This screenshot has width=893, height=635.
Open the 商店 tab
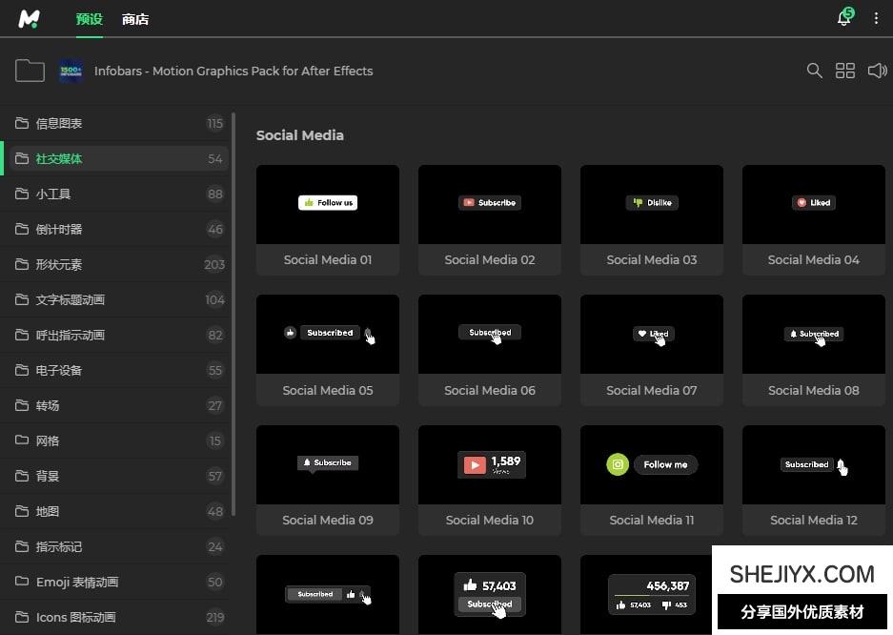click(x=135, y=19)
